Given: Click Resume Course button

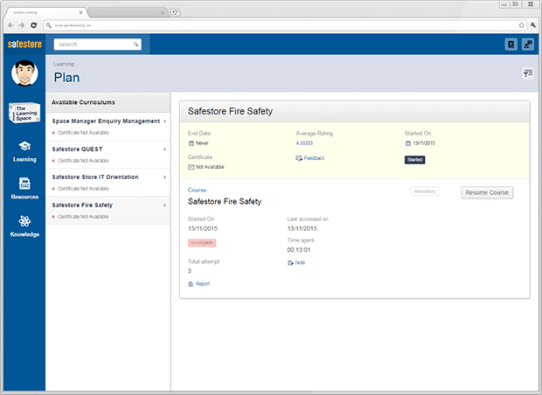Looking at the screenshot, I should point(487,193).
